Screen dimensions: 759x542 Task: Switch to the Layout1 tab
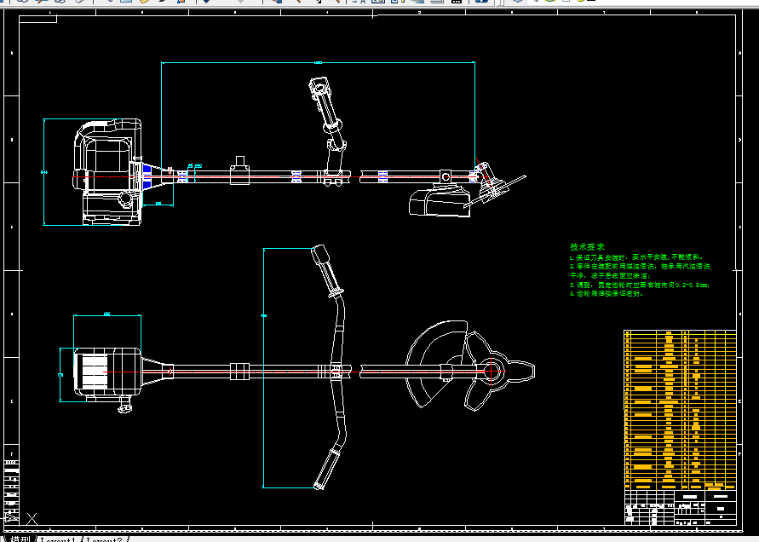tap(58, 539)
